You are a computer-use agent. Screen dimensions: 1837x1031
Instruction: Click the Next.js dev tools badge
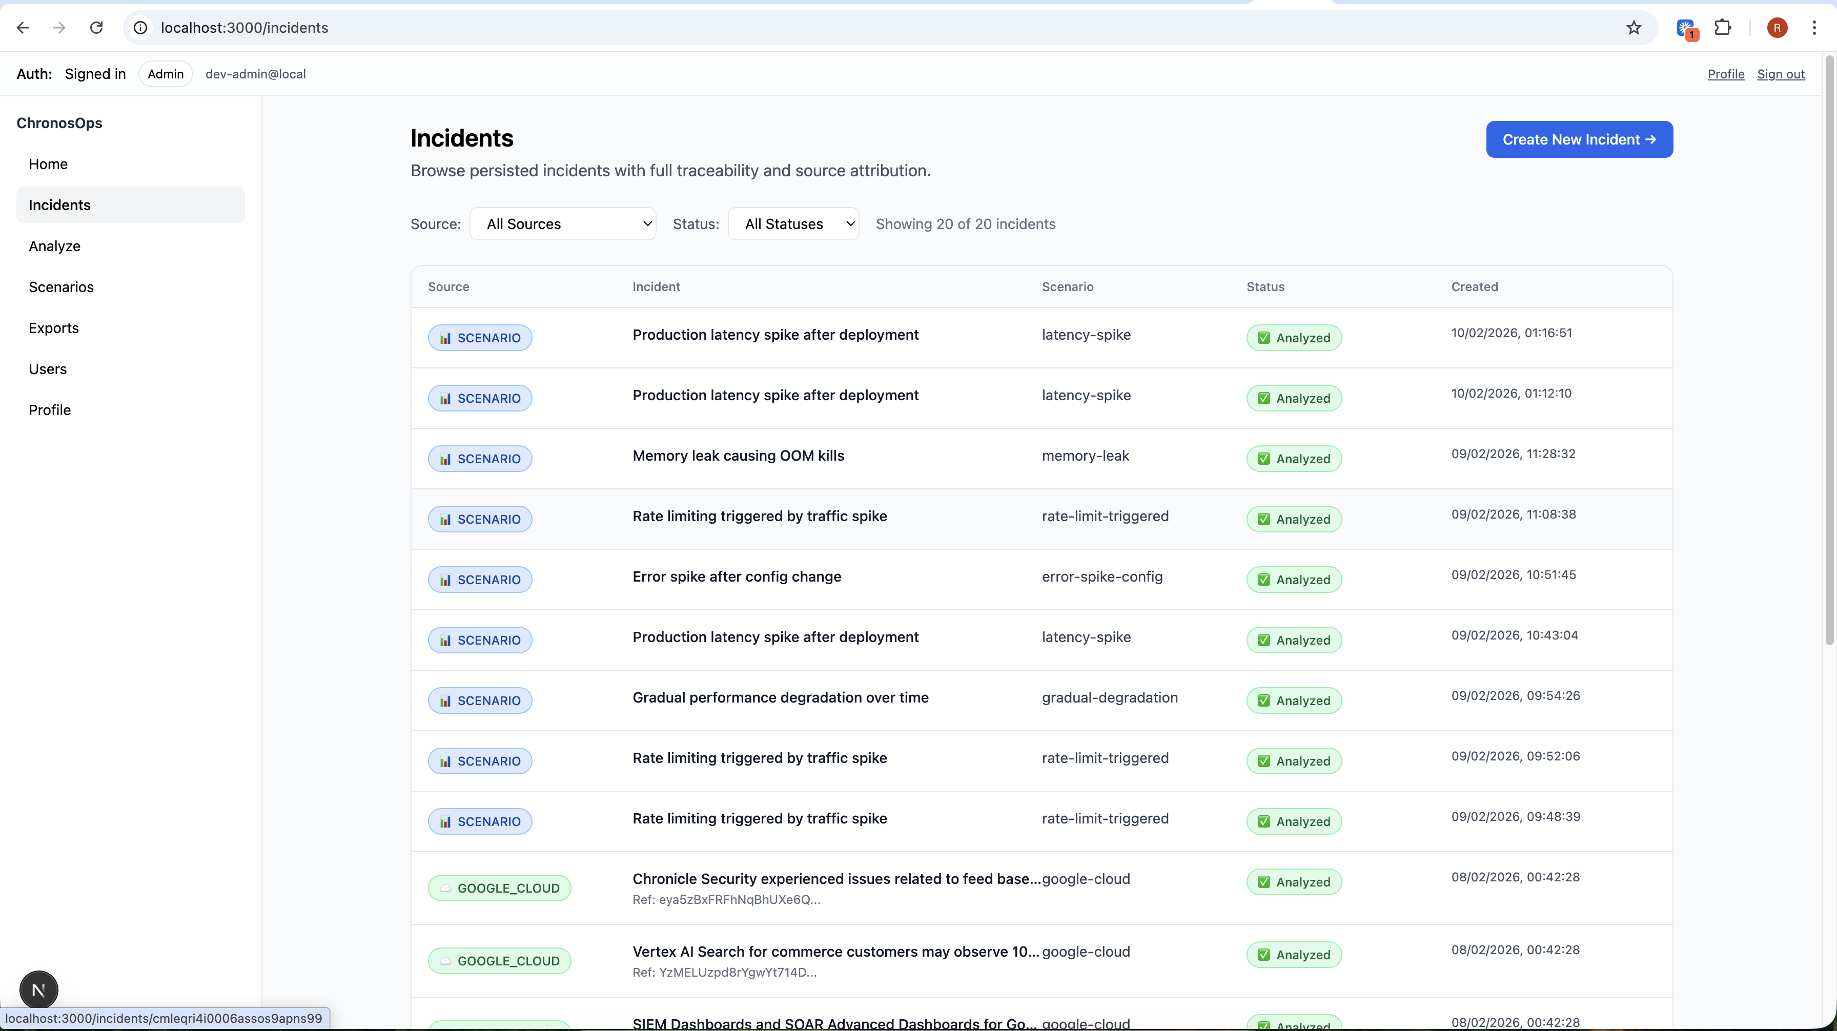coord(38,989)
